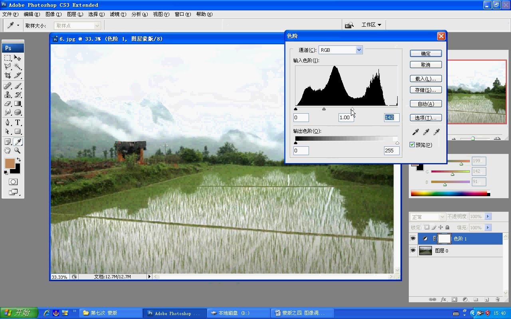This screenshot has height=319, width=511.
Task: Select the Zoom magnifier tool
Action: [18, 150]
